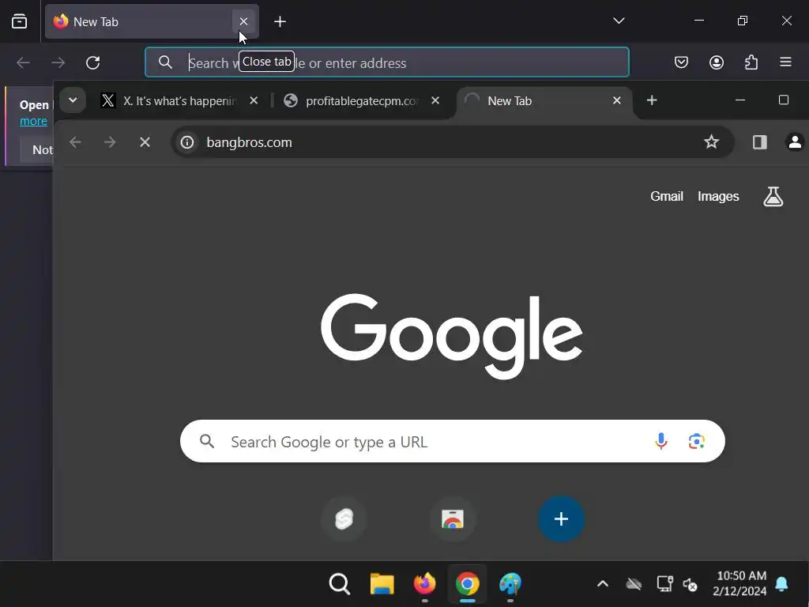Show hidden system tray icons chevron
The height and width of the screenshot is (607, 809).
click(603, 584)
